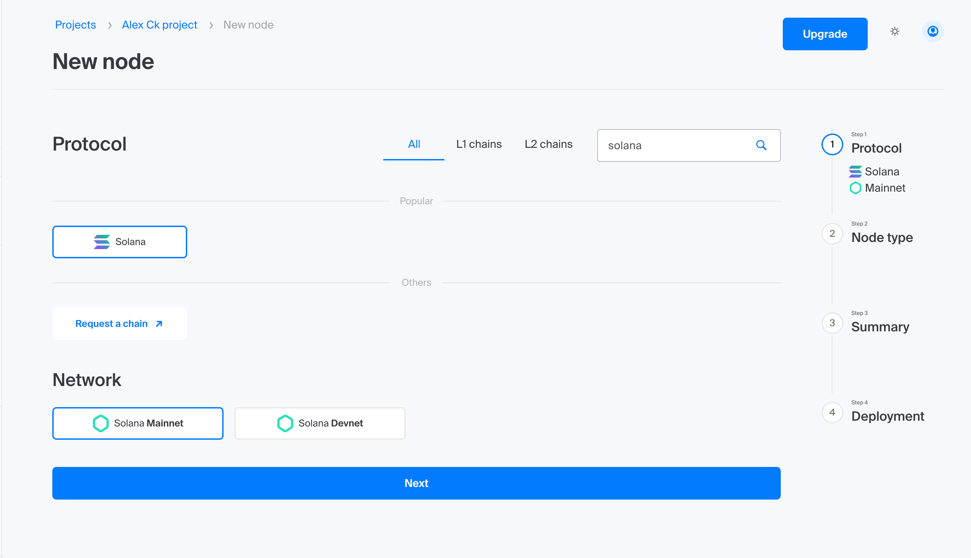Image resolution: width=971 pixels, height=558 pixels.
Task: Go to Alex Ck project breadcrumb
Action: [x=159, y=25]
